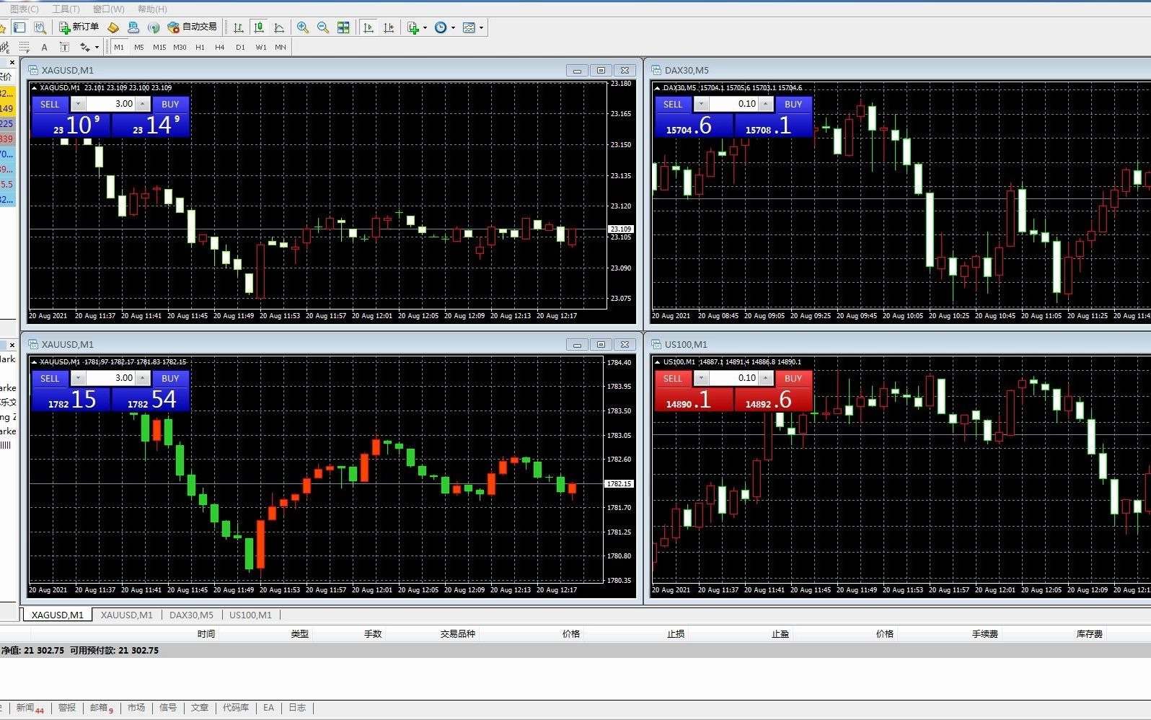The image size is (1151, 720).
Task: Switch to candlestick chart display
Action: (259, 27)
